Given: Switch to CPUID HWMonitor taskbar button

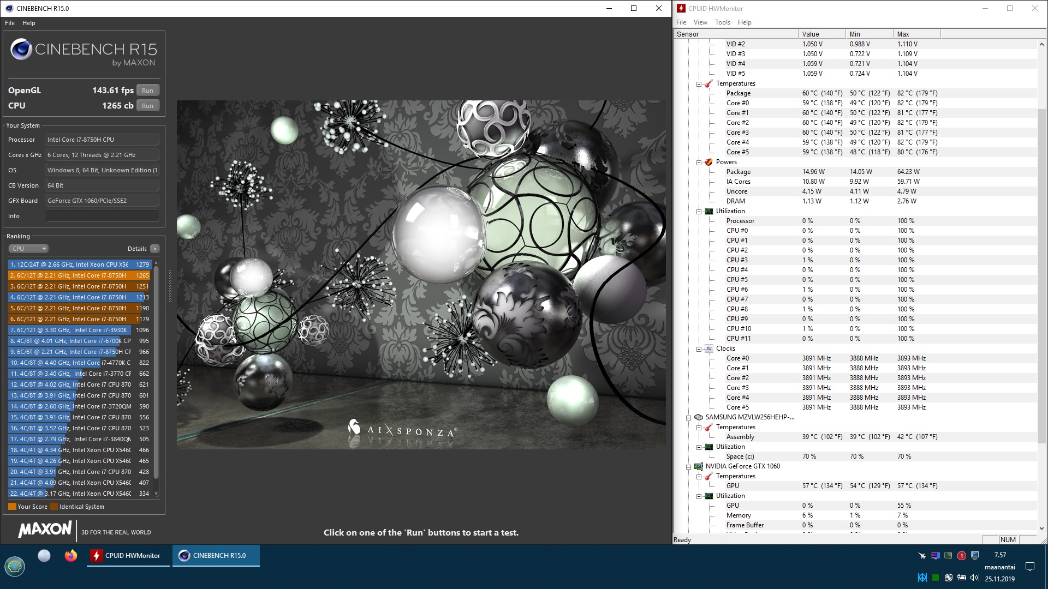Looking at the screenshot, I should (x=128, y=556).
